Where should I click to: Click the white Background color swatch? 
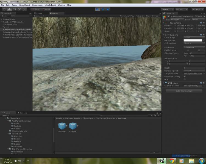point(193,40)
